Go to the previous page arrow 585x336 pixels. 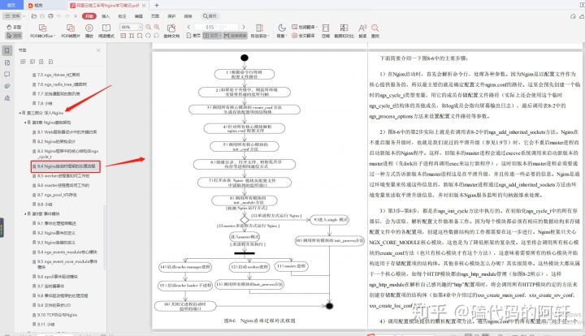(188, 27)
